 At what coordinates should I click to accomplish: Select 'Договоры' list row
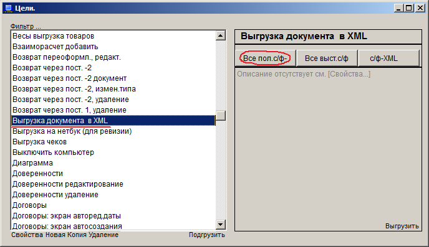pos(113,205)
